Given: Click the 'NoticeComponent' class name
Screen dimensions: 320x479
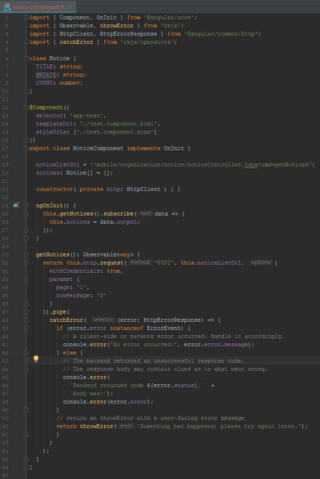Looking at the screenshot, I should 98,149.
